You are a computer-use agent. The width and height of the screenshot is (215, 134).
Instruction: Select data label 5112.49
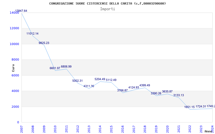(111, 80)
